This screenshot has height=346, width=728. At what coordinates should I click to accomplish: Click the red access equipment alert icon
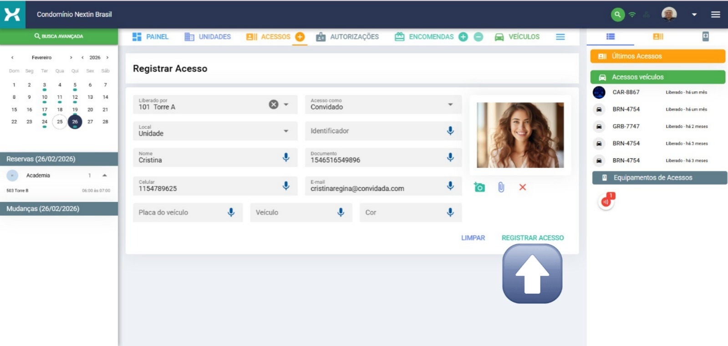(x=606, y=201)
